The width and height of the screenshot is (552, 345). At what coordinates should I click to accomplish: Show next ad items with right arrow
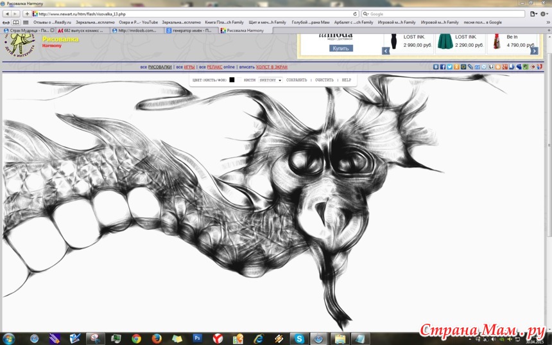535,51
